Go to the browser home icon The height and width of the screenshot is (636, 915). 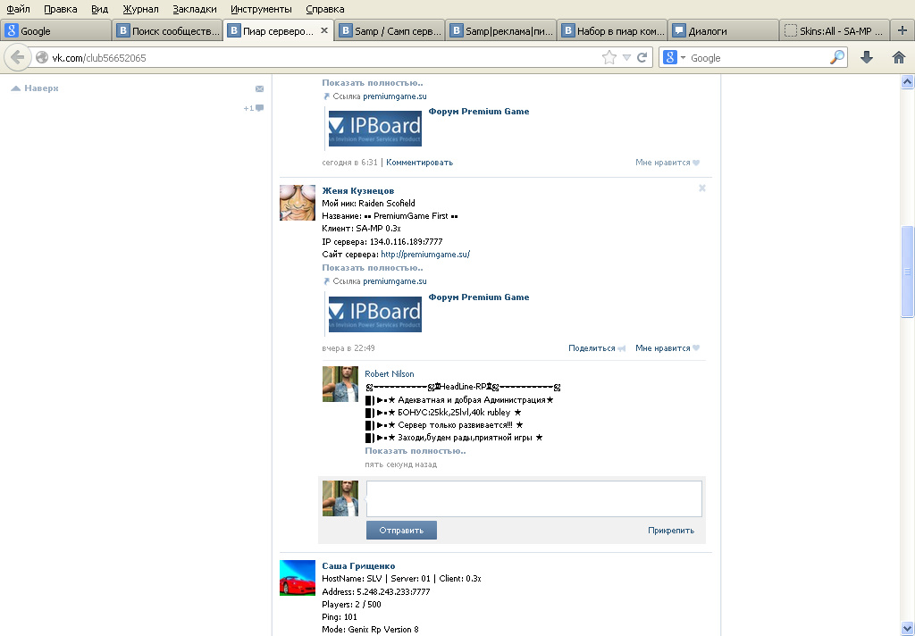(899, 57)
